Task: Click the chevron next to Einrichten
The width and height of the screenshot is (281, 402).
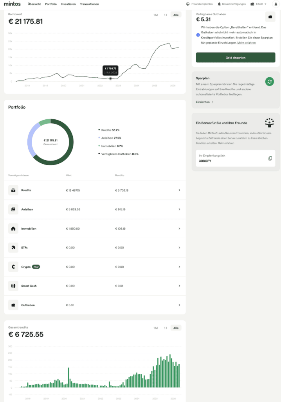Action: pyautogui.click(x=213, y=102)
